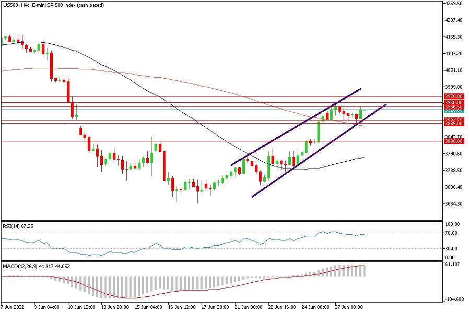Click the 16 Jun 12:00 time label

[181, 307]
